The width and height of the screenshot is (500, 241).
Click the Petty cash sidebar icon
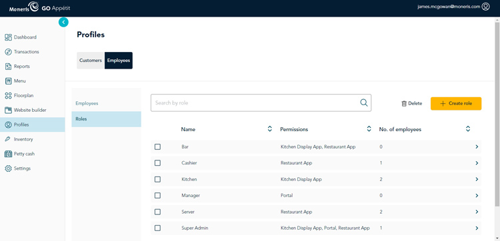(x=8, y=154)
